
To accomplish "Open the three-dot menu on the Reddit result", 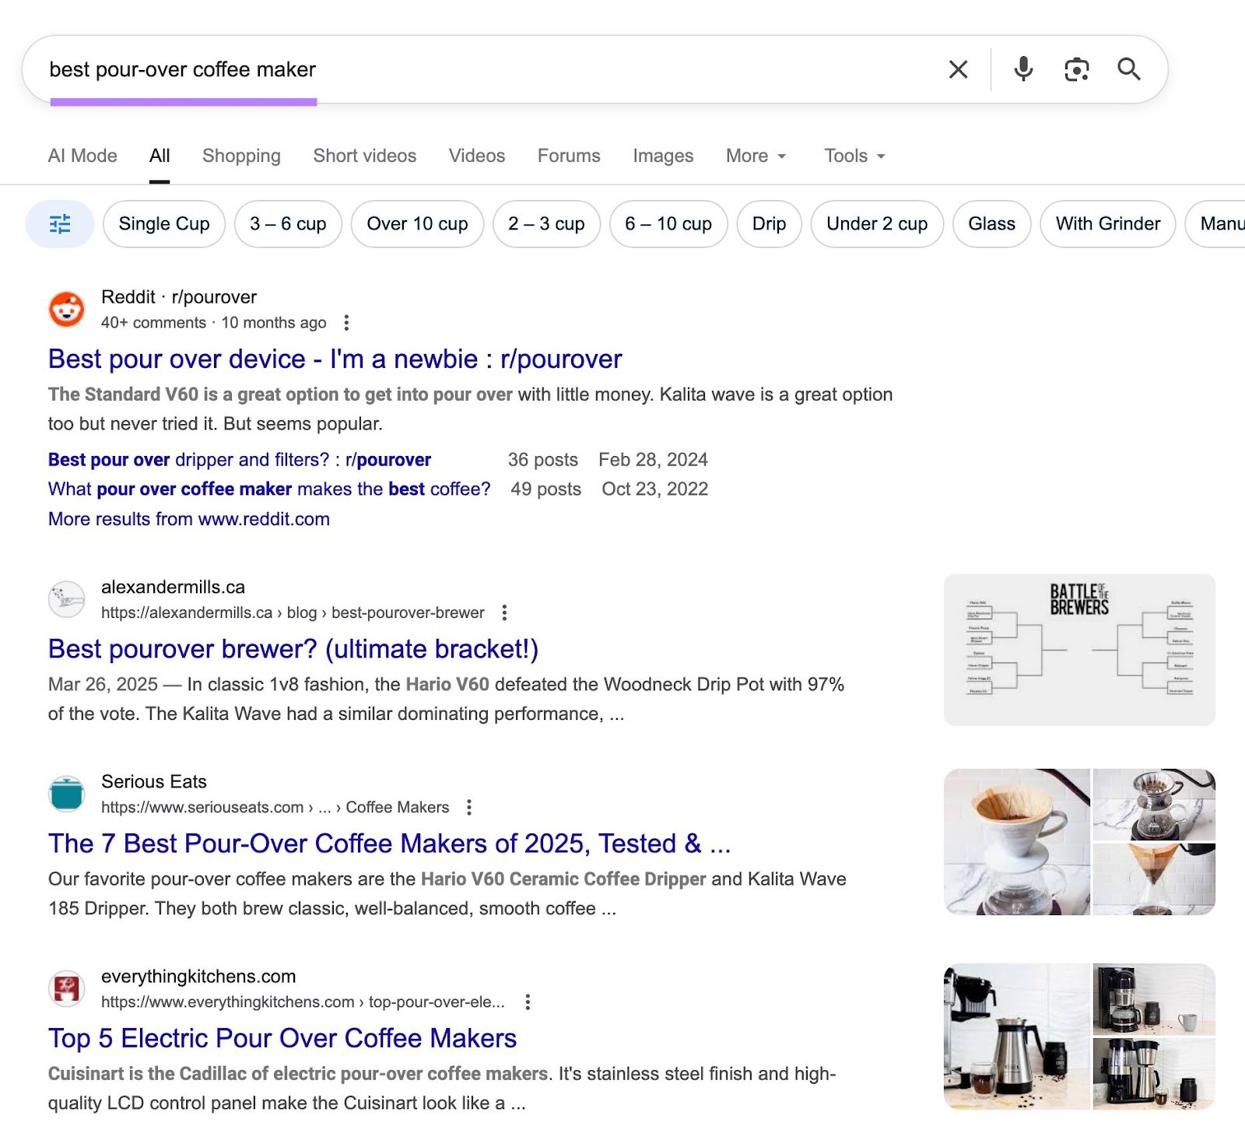I will 347,321.
